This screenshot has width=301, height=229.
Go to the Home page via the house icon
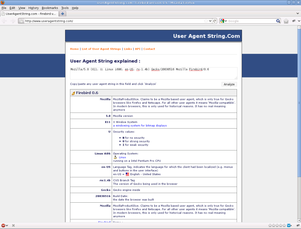pos(286,21)
